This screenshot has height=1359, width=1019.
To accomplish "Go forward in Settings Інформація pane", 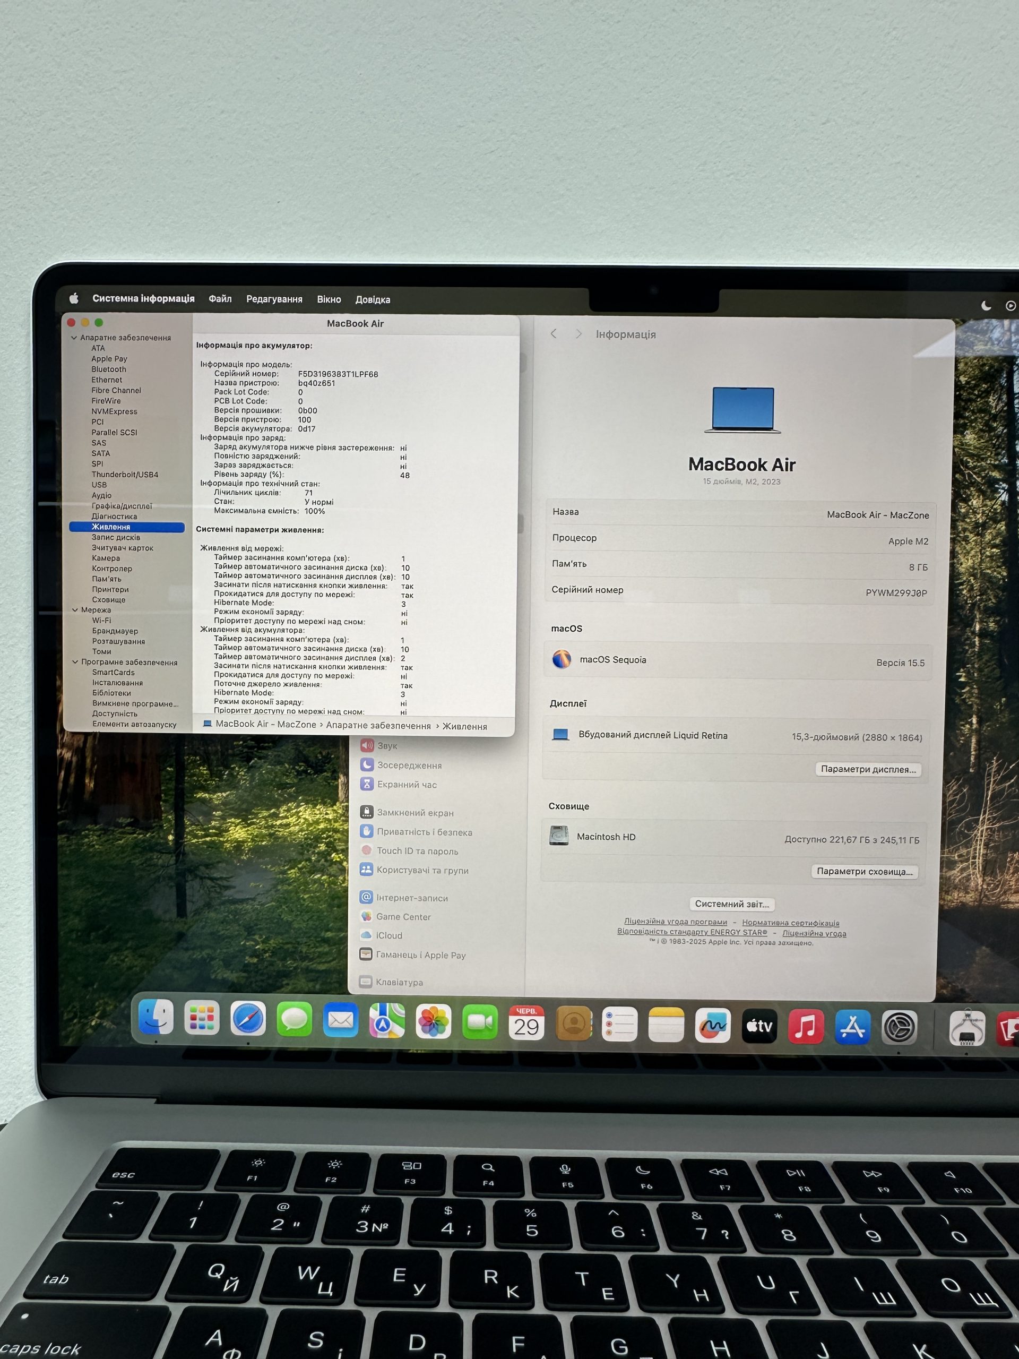I will pos(578,333).
